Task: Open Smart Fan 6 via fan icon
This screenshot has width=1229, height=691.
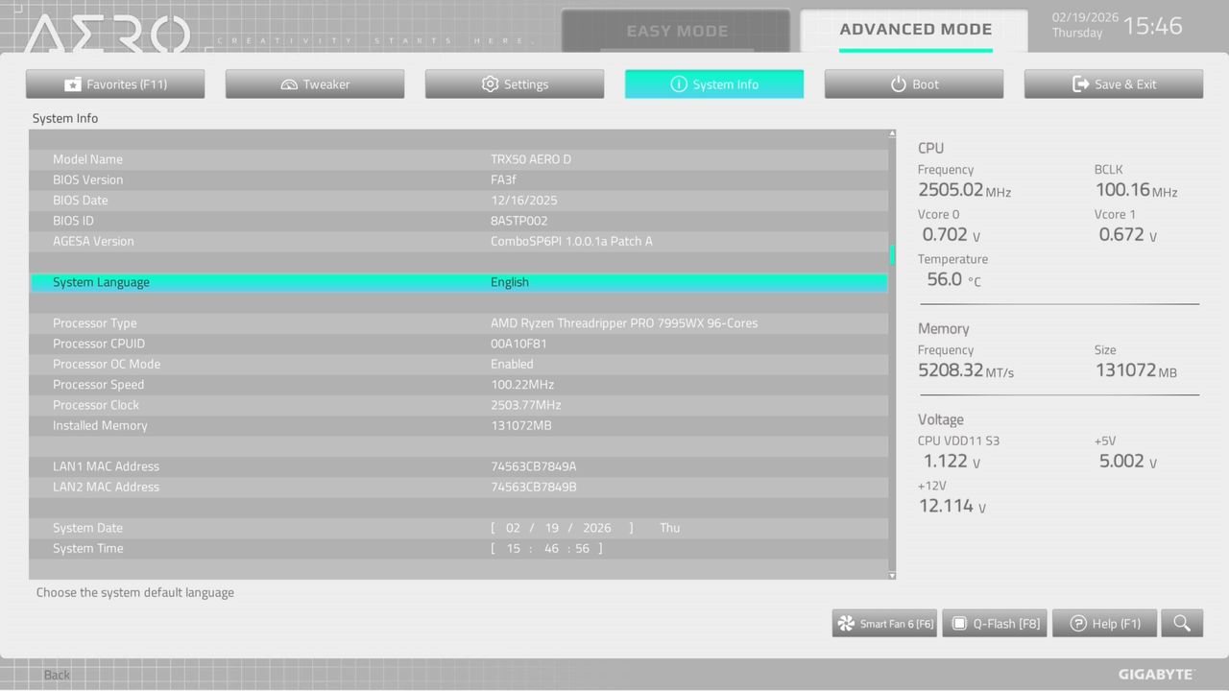Action: click(x=844, y=623)
